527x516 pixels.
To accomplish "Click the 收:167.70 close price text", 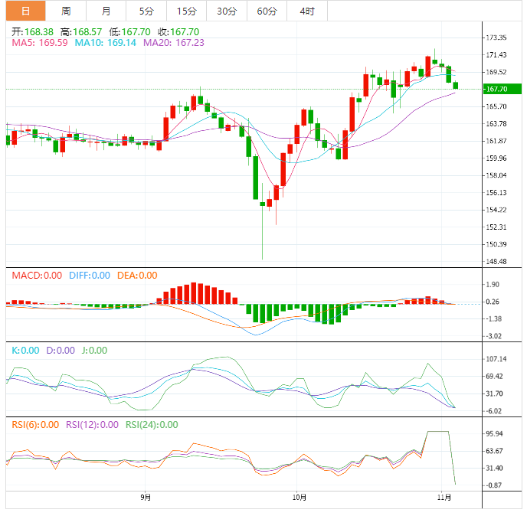I will [x=178, y=32].
